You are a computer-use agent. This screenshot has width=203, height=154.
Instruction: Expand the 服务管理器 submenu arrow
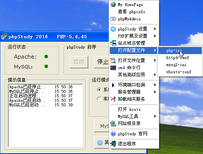coord(155,92)
